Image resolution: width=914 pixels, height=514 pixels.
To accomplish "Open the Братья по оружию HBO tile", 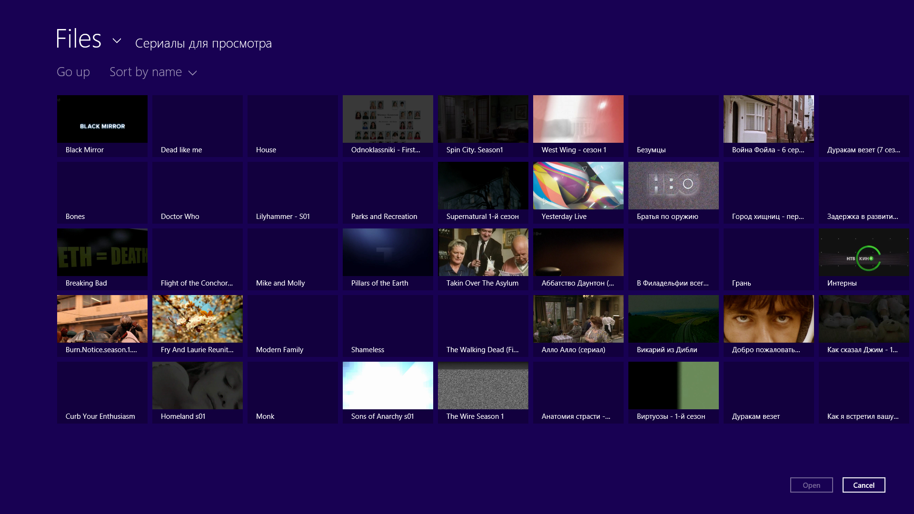I will pyautogui.click(x=673, y=193).
